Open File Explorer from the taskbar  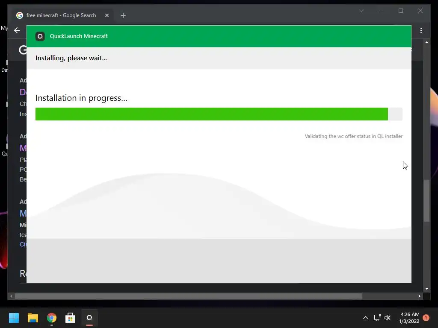point(33,318)
